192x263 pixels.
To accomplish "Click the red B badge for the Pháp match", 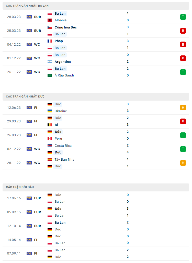I will (x=183, y=44).
